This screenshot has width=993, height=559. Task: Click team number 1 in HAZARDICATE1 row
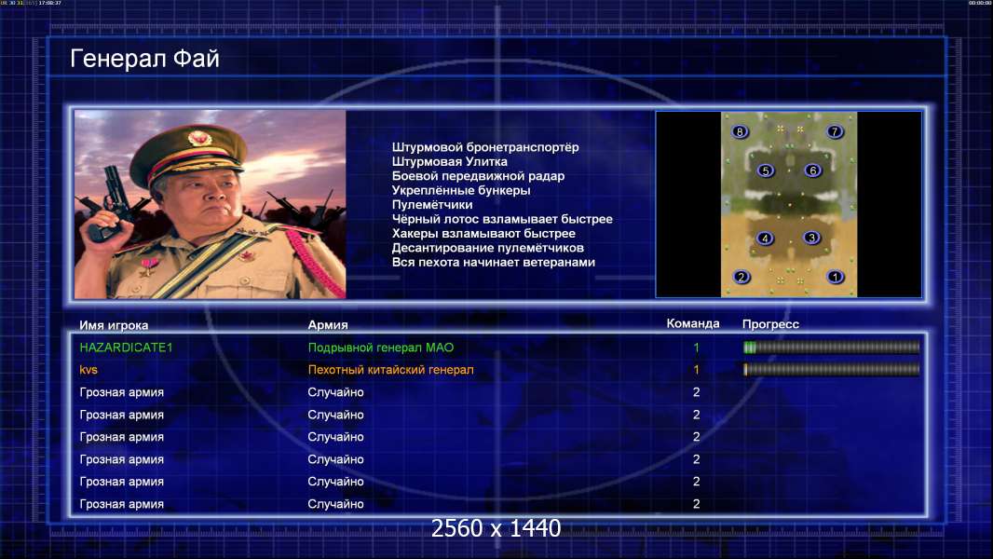(696, 347)
